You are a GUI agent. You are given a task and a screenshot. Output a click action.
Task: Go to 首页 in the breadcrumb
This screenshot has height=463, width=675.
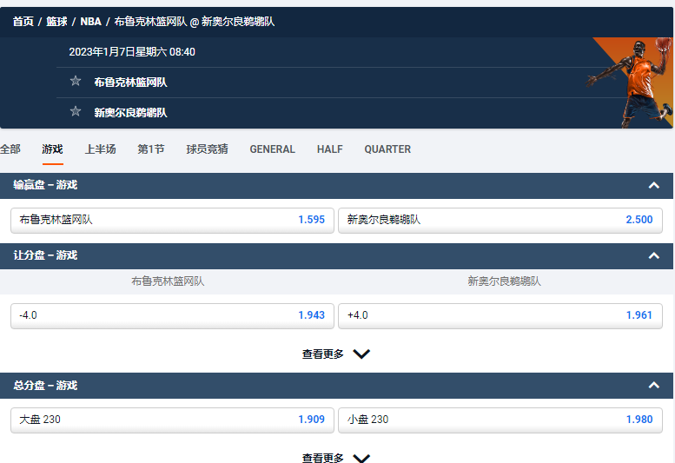click(23, 22)
